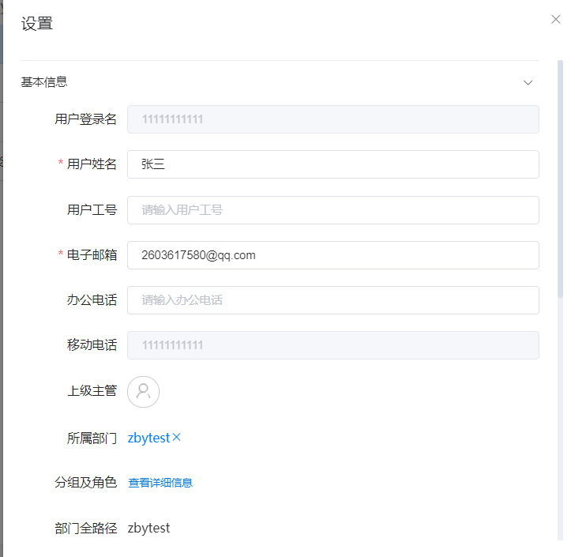575x557 pixels.
Task: Collapse the 基本信息 section chevron
Action: click(528, 82)
